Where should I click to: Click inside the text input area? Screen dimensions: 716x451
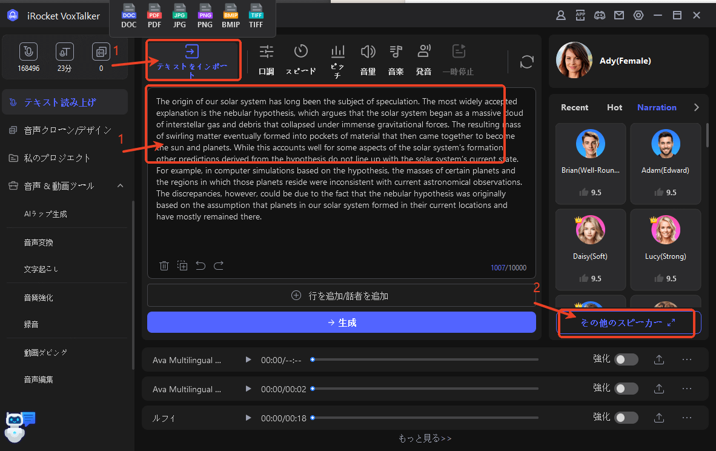(x=341, y=183)
